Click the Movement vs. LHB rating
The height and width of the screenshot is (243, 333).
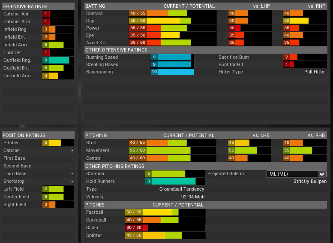[x=242, y=150]
